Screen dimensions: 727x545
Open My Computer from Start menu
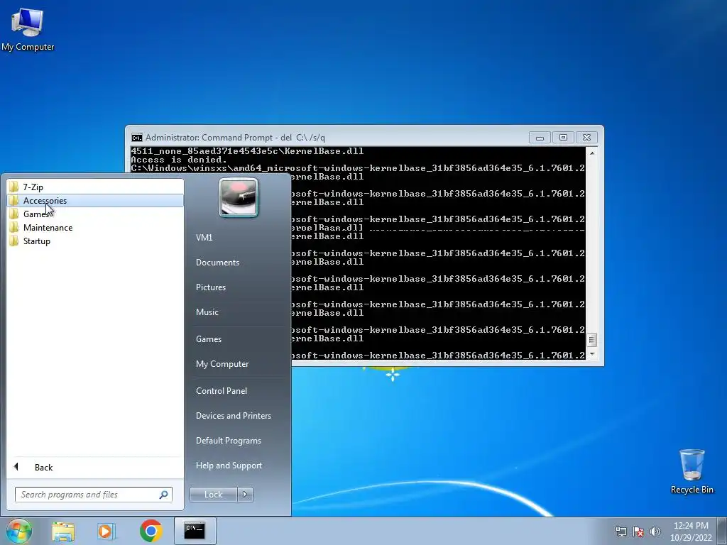coord(222,364)
